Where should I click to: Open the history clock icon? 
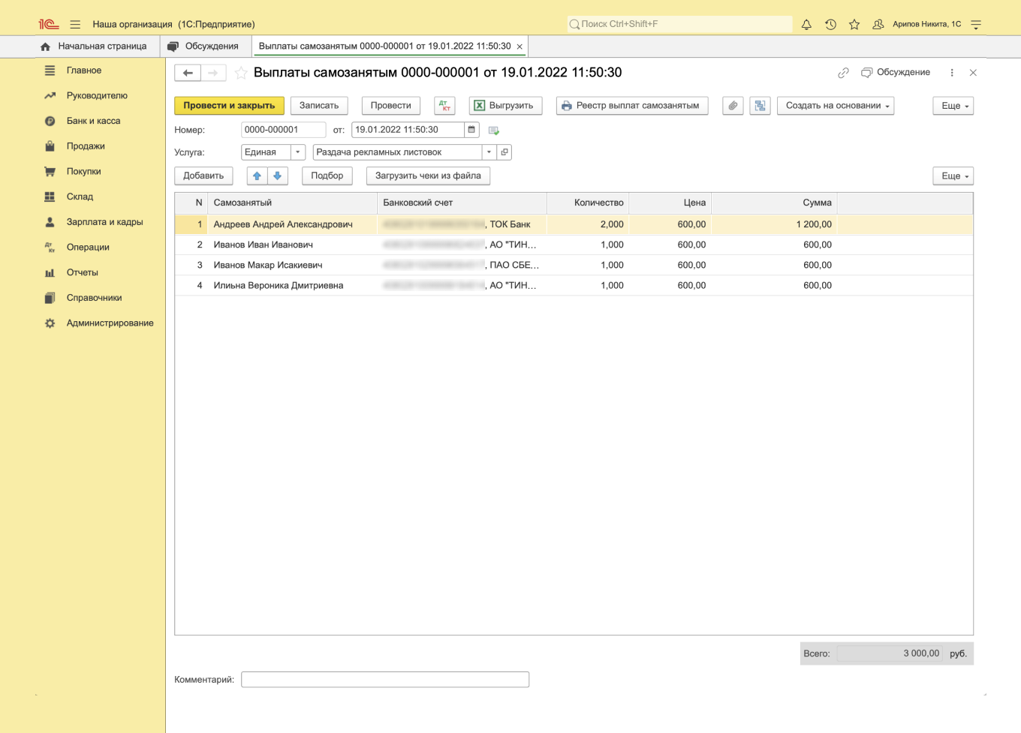[x=830, y=25]
